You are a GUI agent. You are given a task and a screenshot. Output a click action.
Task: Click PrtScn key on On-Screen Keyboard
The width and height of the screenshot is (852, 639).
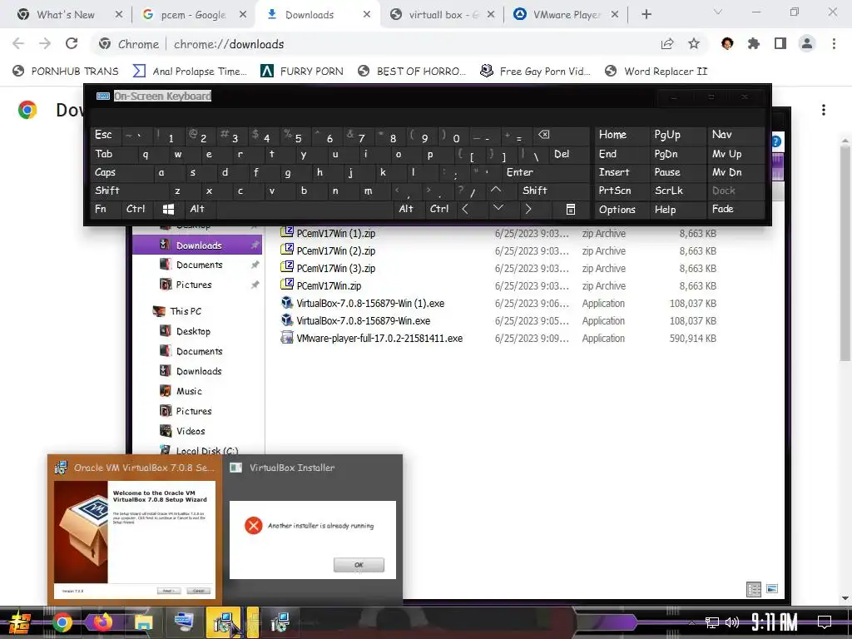(622, 191)
